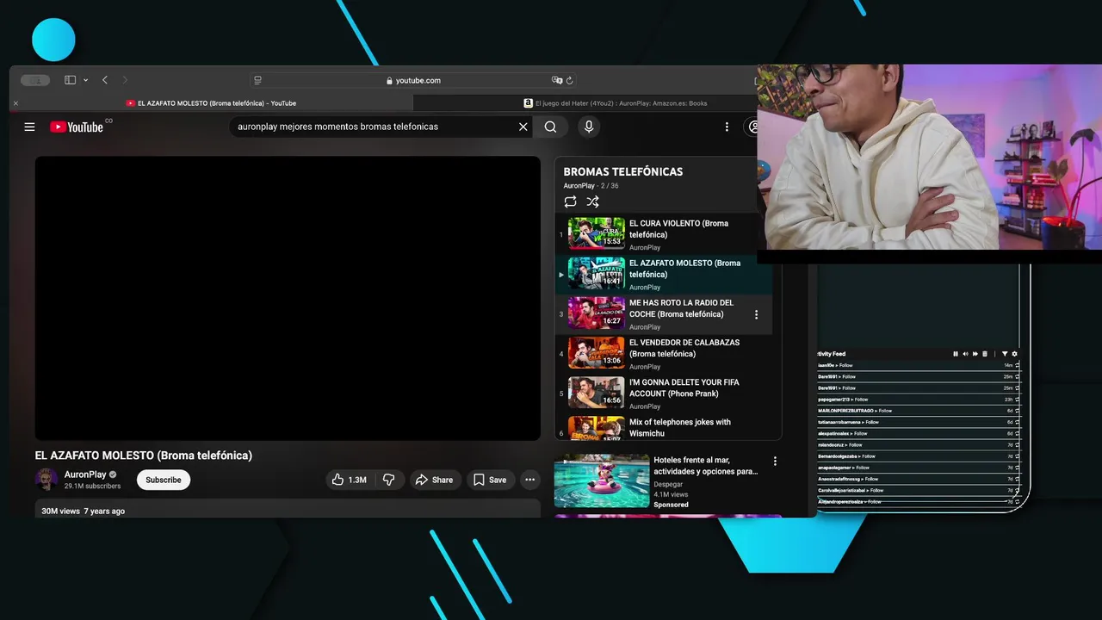Select the tatianaarrobarruena follow entry
The image size is (1102, 620).
(919, 422)
